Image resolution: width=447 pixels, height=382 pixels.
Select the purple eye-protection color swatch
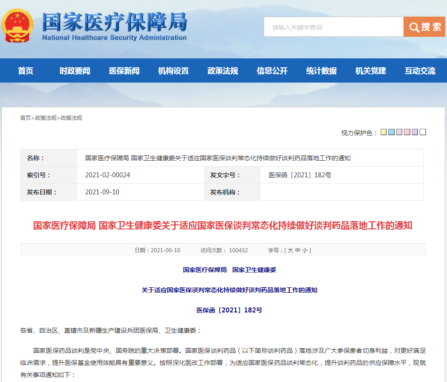click(415, 132)
